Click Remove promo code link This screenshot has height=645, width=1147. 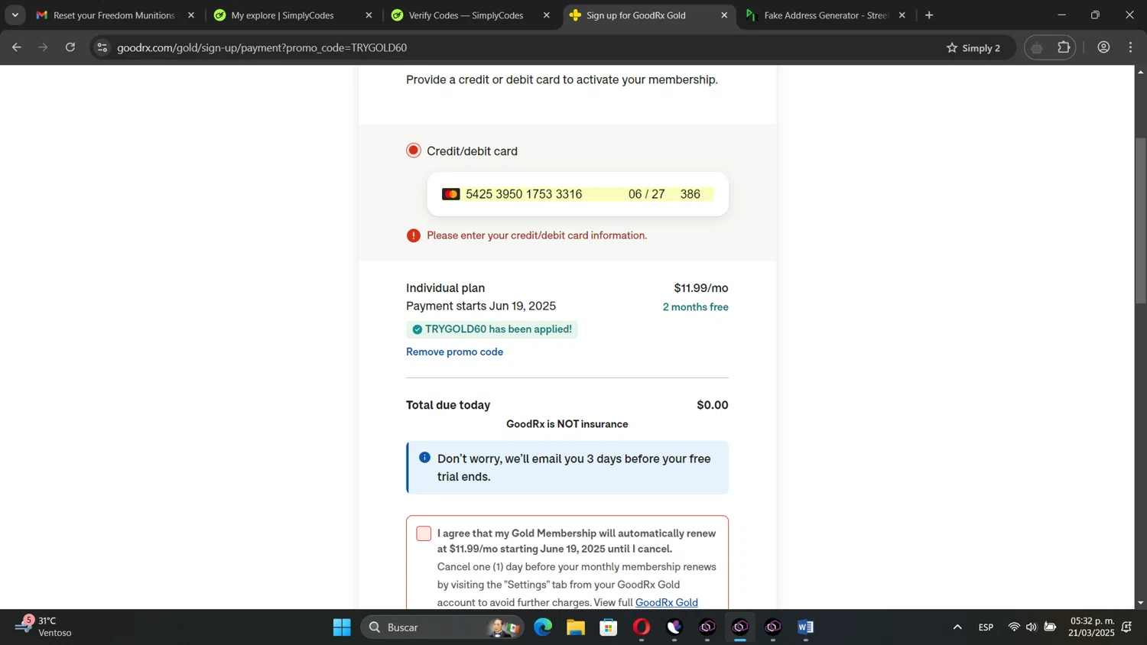[x=454, y=352]
